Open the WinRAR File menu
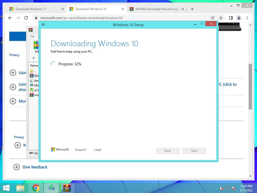The height and width of the screenshot is (193, 257). pyautogui.click(x=32, y=36)
